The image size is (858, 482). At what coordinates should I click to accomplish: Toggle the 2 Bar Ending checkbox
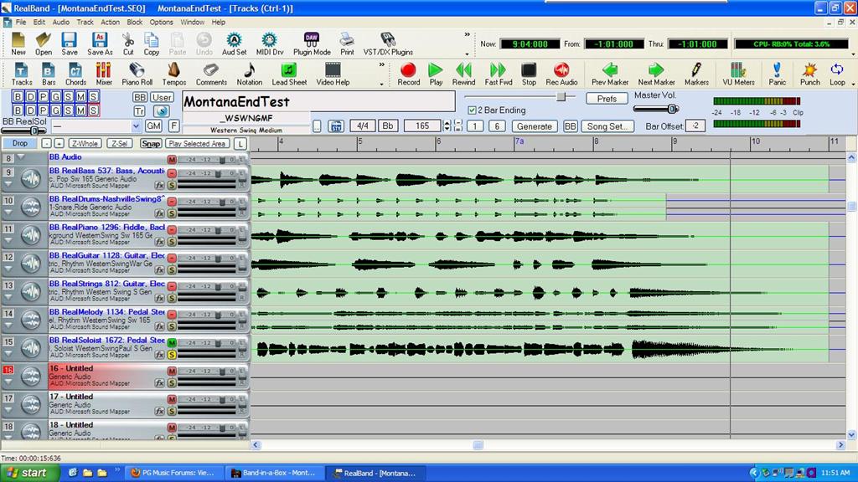click(472, 110)
